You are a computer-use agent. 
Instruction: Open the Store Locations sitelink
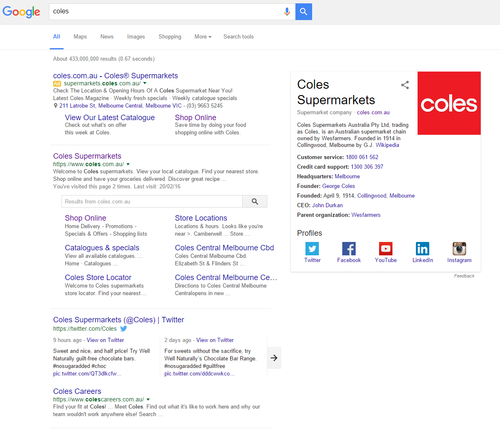click(x=201, y=218)
